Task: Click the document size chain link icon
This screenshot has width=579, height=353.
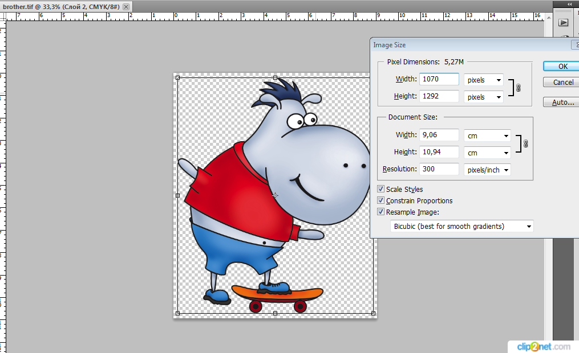Action: coord(525,144)
